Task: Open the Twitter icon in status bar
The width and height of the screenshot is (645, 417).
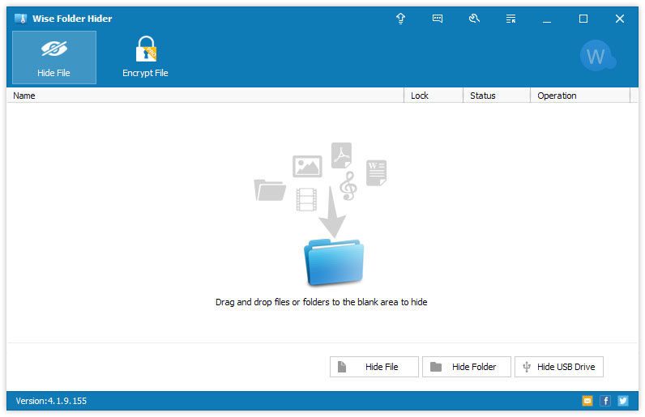Action: coord(623,401)
